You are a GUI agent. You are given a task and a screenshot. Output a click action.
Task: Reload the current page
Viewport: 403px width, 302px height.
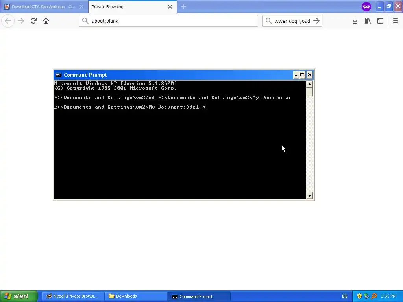(x=33, y=21)
